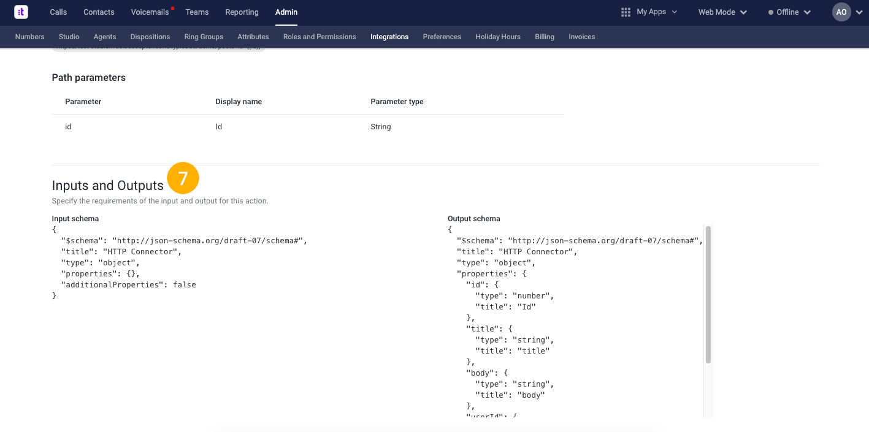The width and height of the screenshot is (869, 432).
Task: Click the AO user avatar
Action: pos(841,12)
